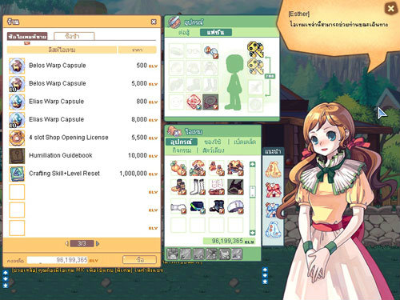Click the pumpkin item in the inventory grid
The image size is (400, 300).
tap(178, 168)
